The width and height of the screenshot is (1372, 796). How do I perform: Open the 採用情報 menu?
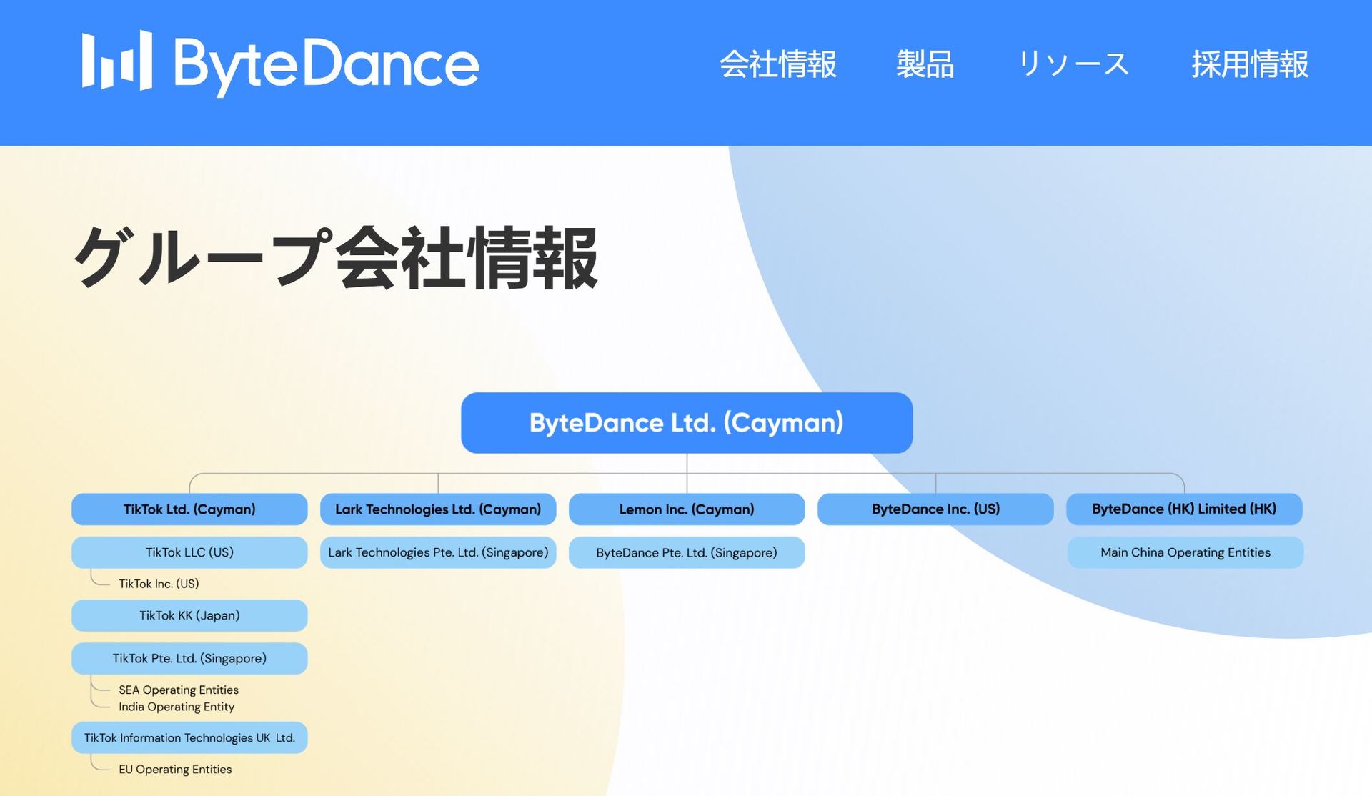(x=1250, y=64)
